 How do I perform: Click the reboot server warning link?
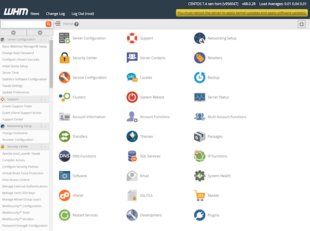[x=242, y=13]
